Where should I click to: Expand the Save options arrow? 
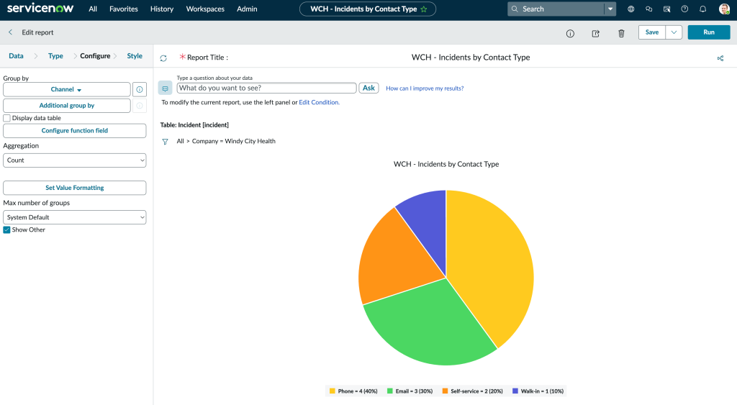pos(674,32)
